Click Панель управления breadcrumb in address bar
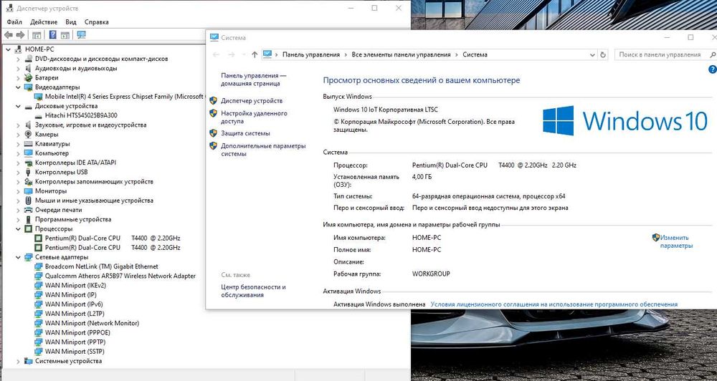The height and width of the screenshot is (381, 717). [x=311, y=54]
